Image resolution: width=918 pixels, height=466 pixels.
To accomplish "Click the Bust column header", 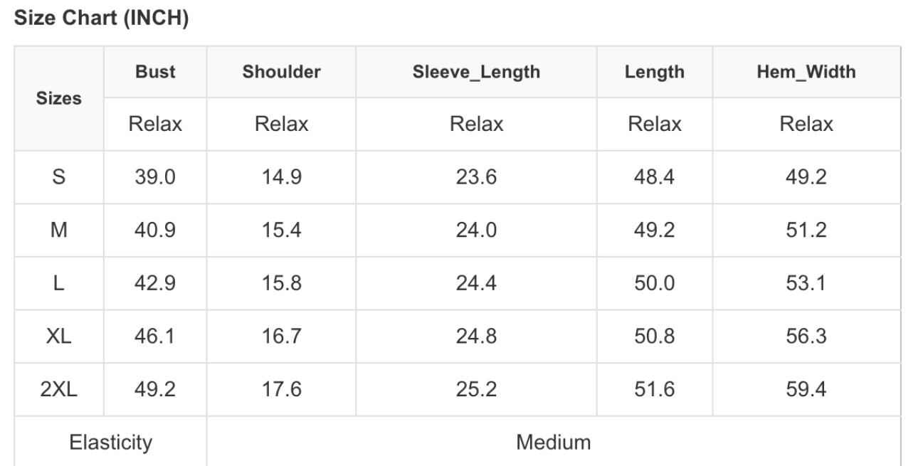I will point(155,72).
